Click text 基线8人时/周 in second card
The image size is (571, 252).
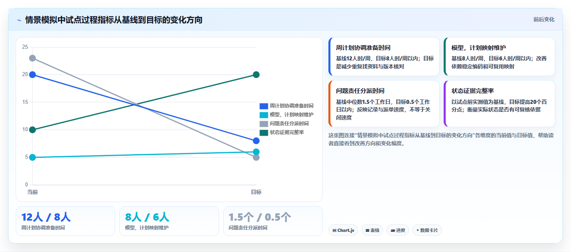coord(467,58)
